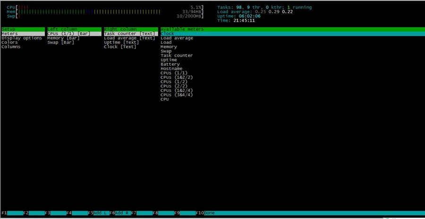This screenshot has height=219, width=425.
Task: Select Meters in the Setup list
Action: 23,33
